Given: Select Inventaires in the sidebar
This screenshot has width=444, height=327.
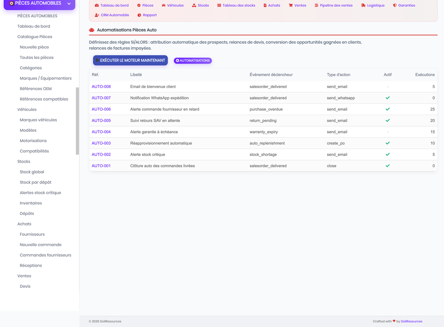Looking at the screenshot, I should [31, 203].
